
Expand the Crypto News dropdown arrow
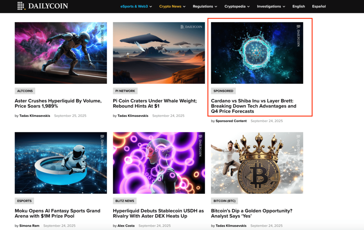(184, 6)
